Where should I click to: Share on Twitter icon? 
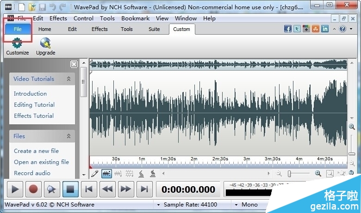tap(297, 29)
